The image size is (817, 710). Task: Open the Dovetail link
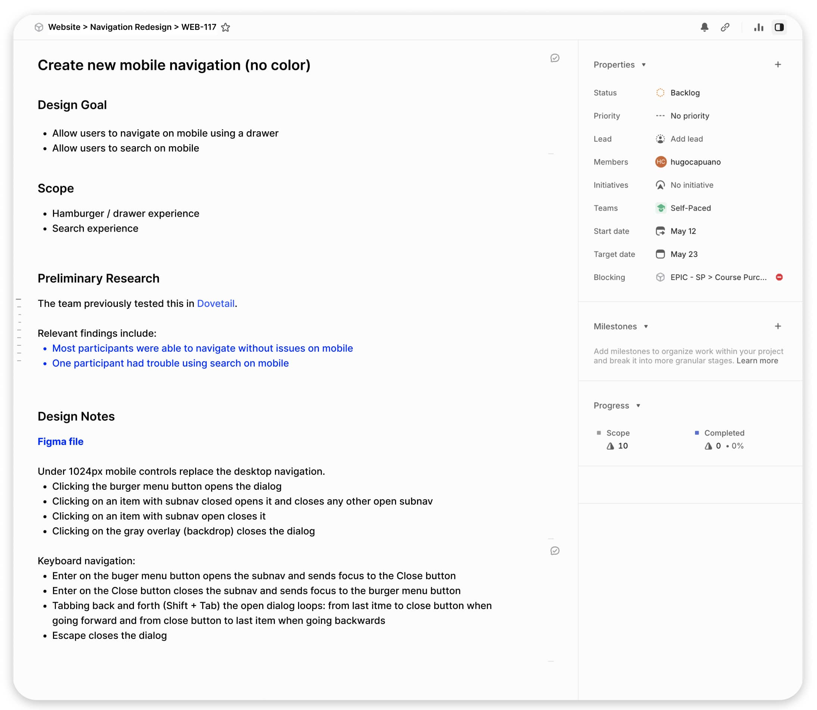pyautogui.click(x=216, y=304)
